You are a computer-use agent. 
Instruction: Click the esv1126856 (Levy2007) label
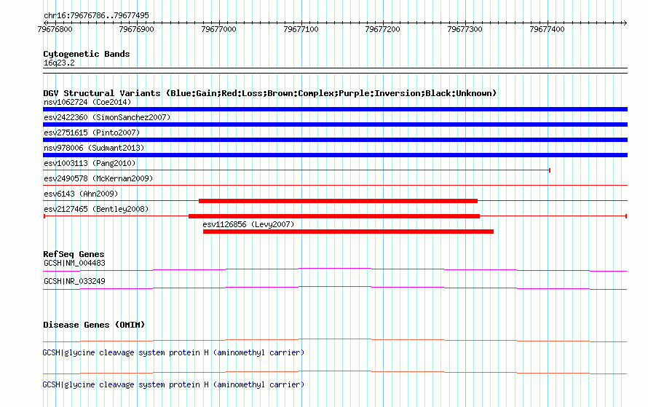[x=248, y=224]
